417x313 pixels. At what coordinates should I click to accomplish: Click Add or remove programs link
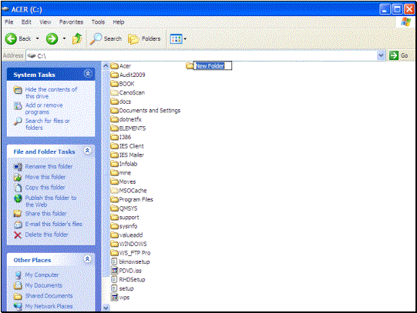44,108
